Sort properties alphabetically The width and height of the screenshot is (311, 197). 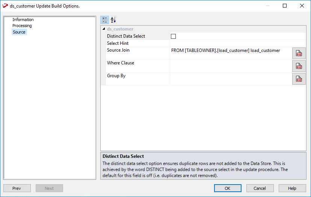pyautogui.click(x=113, y=20)
